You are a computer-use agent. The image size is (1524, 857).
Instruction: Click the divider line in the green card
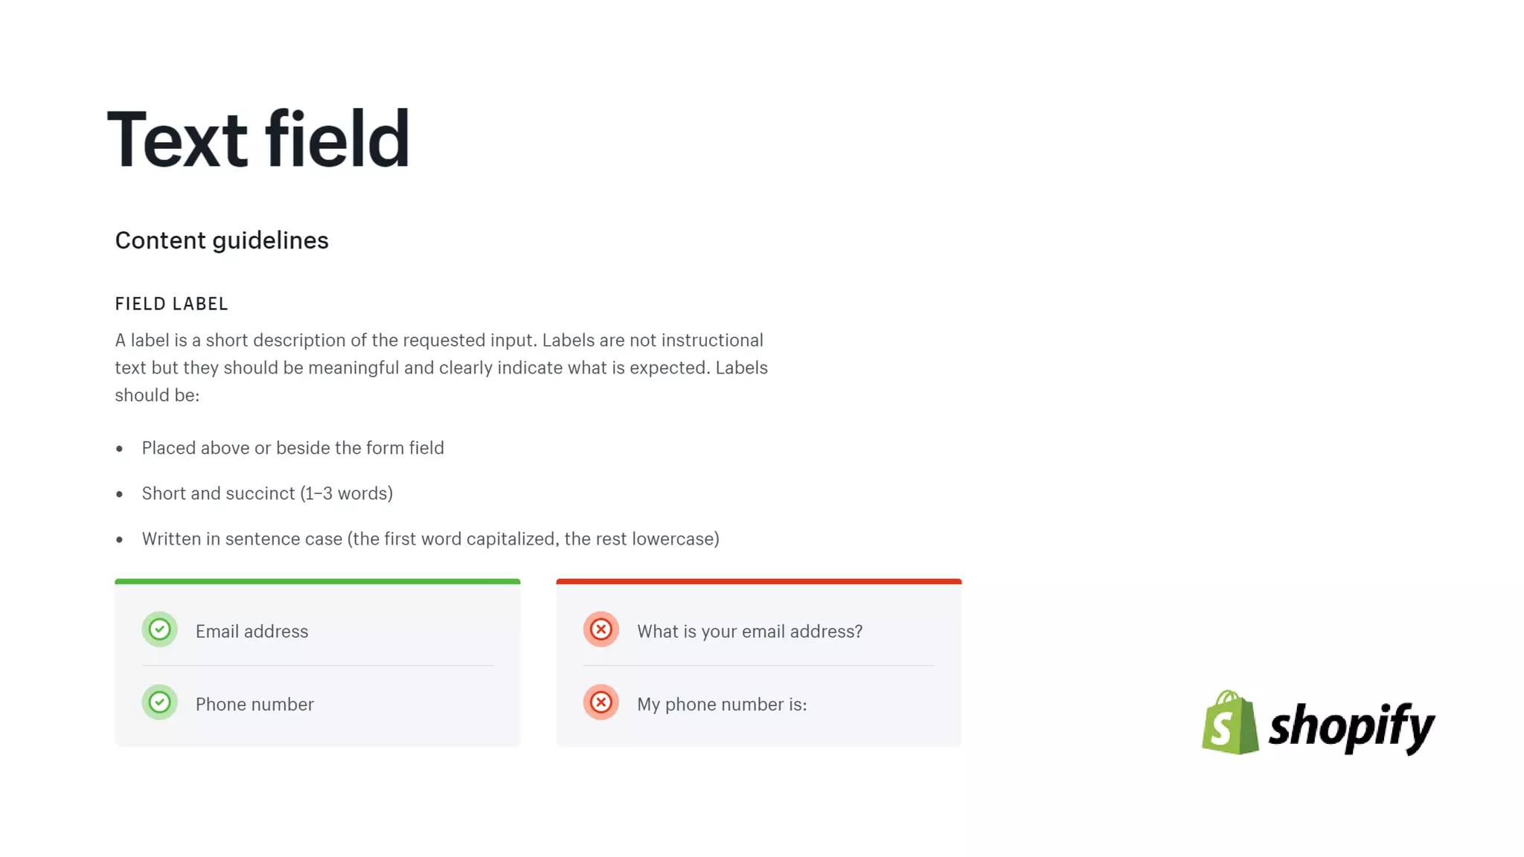(317, 665)
